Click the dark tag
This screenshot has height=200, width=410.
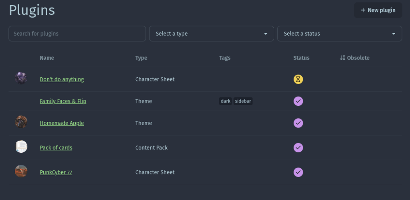[x=225, y=101]
